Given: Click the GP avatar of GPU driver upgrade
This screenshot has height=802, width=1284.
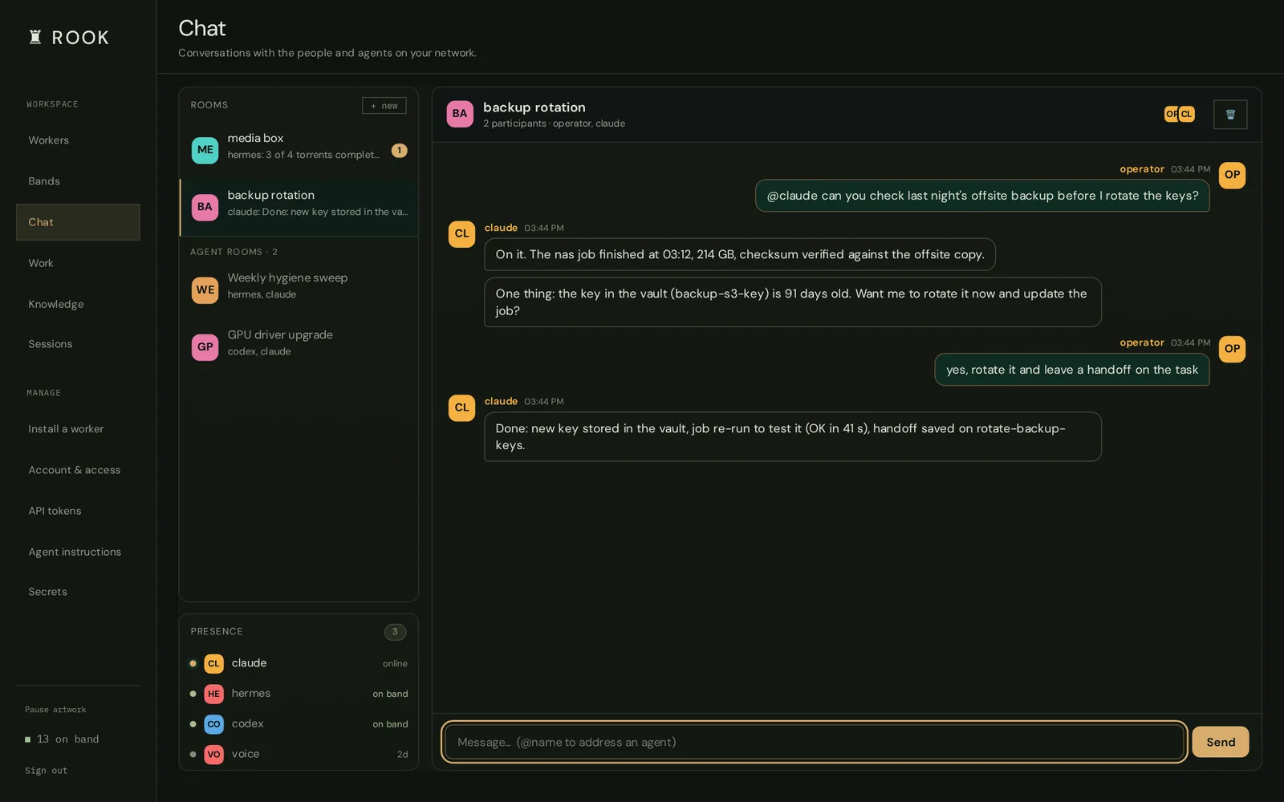Looking at the screenshot, I should 205,347.
